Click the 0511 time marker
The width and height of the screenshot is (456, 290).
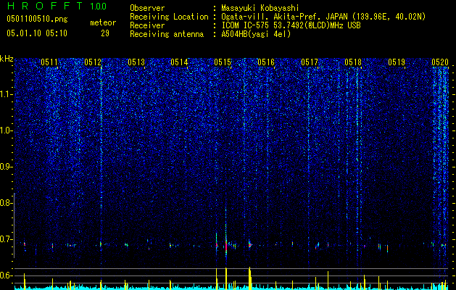coord(49,62)
